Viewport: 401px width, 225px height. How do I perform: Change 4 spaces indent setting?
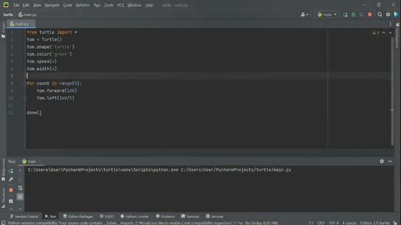pyautogui.click(x=350, y=223)
